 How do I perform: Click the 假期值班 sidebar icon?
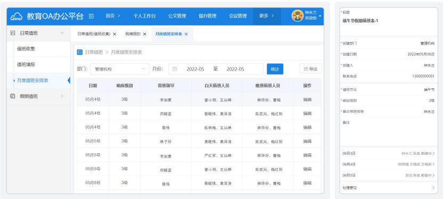[x=12, y=96]
